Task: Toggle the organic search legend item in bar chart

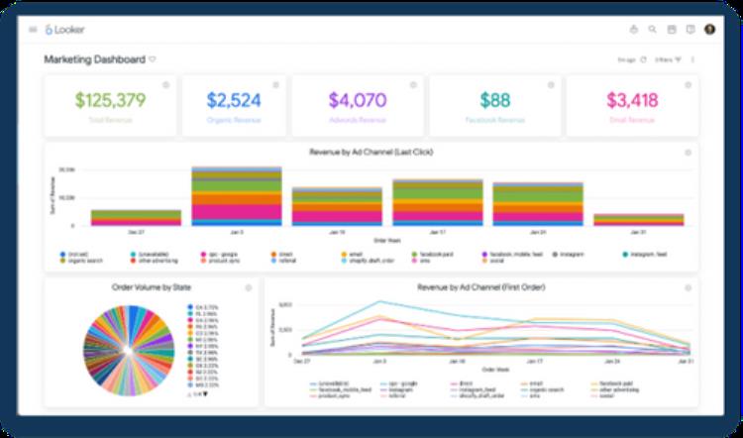Action: (x=79, y=261)
